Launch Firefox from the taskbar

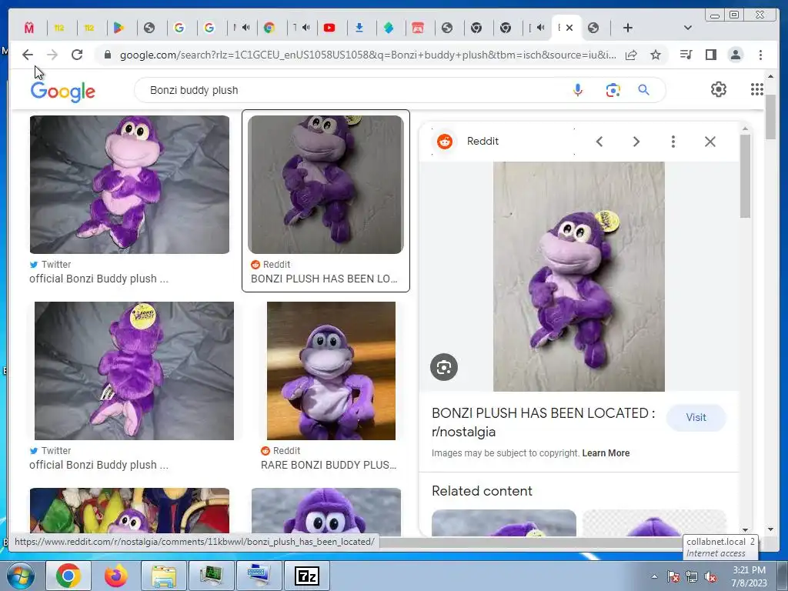coord(116,576)
